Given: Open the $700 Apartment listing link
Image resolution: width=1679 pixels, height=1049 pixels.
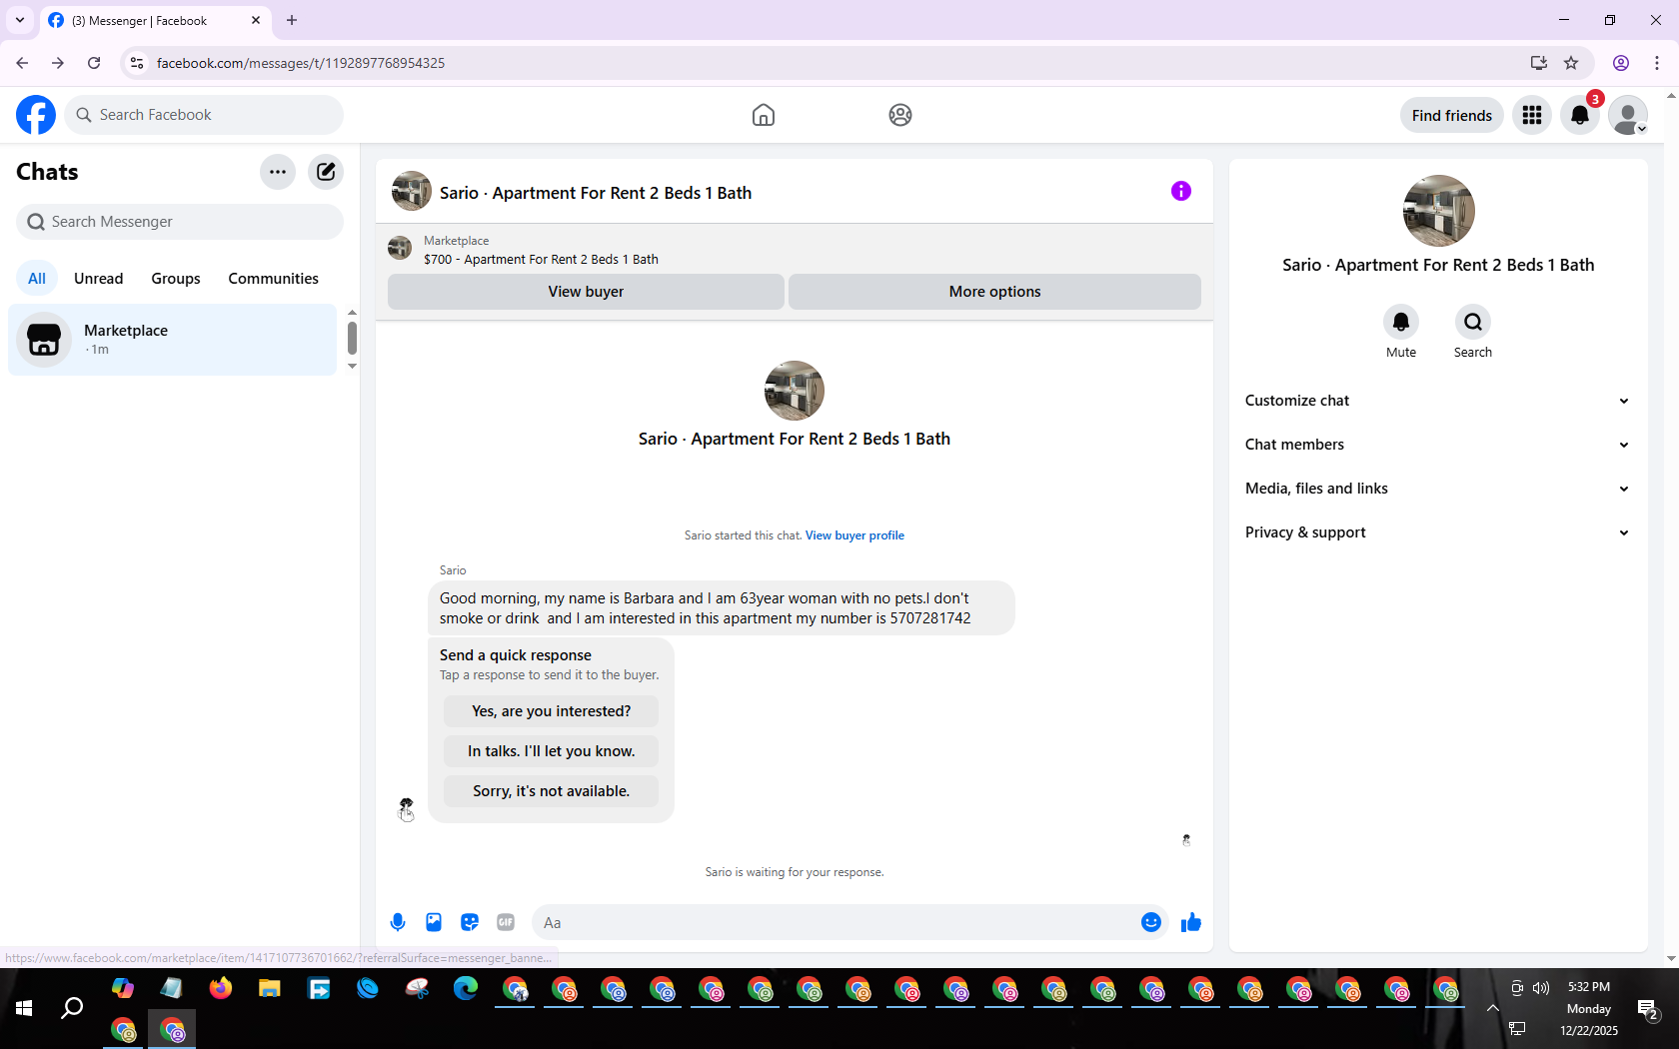Looking at the screenshot, I should (x=541, y=259).
